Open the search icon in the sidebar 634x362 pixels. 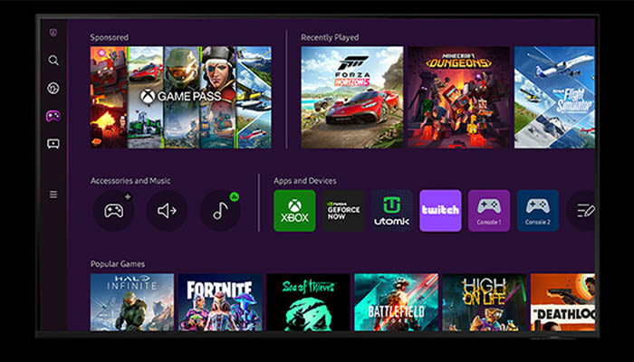tap(53, 61)
